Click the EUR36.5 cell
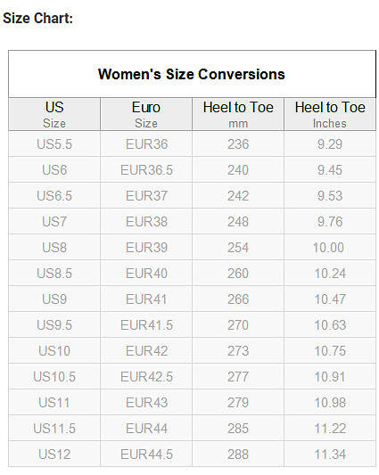379x475 pixels. 146,170
